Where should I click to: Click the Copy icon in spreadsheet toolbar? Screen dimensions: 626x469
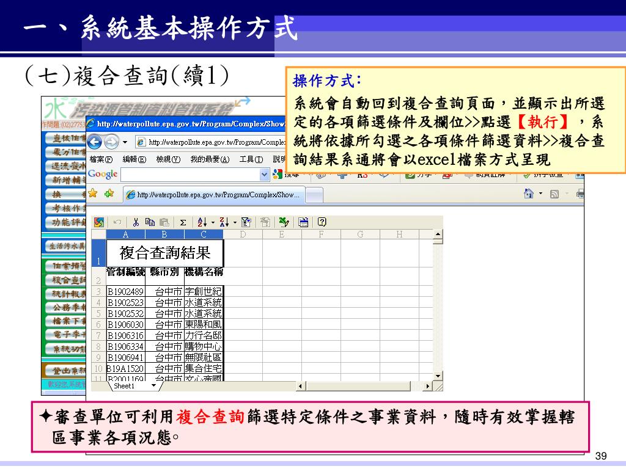pyautogui.click(x=150, y=222)
